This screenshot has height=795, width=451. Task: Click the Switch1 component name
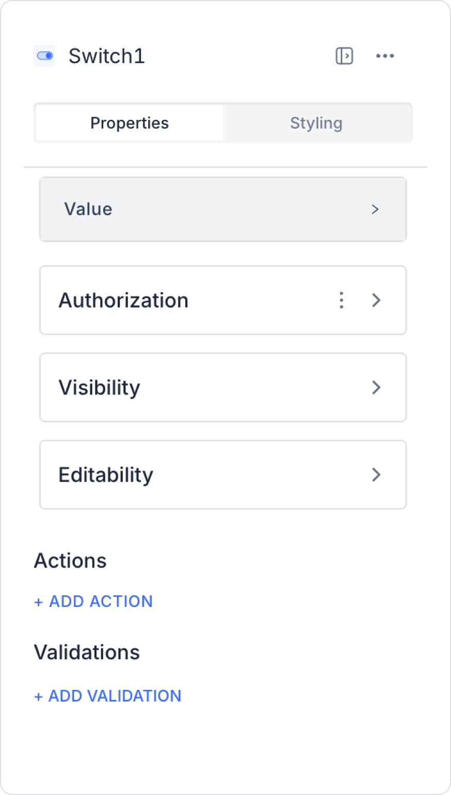coord(107,56)
